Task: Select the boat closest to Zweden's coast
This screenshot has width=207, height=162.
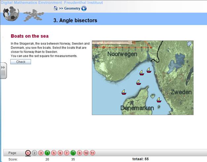Action: (x=158, y=99)
